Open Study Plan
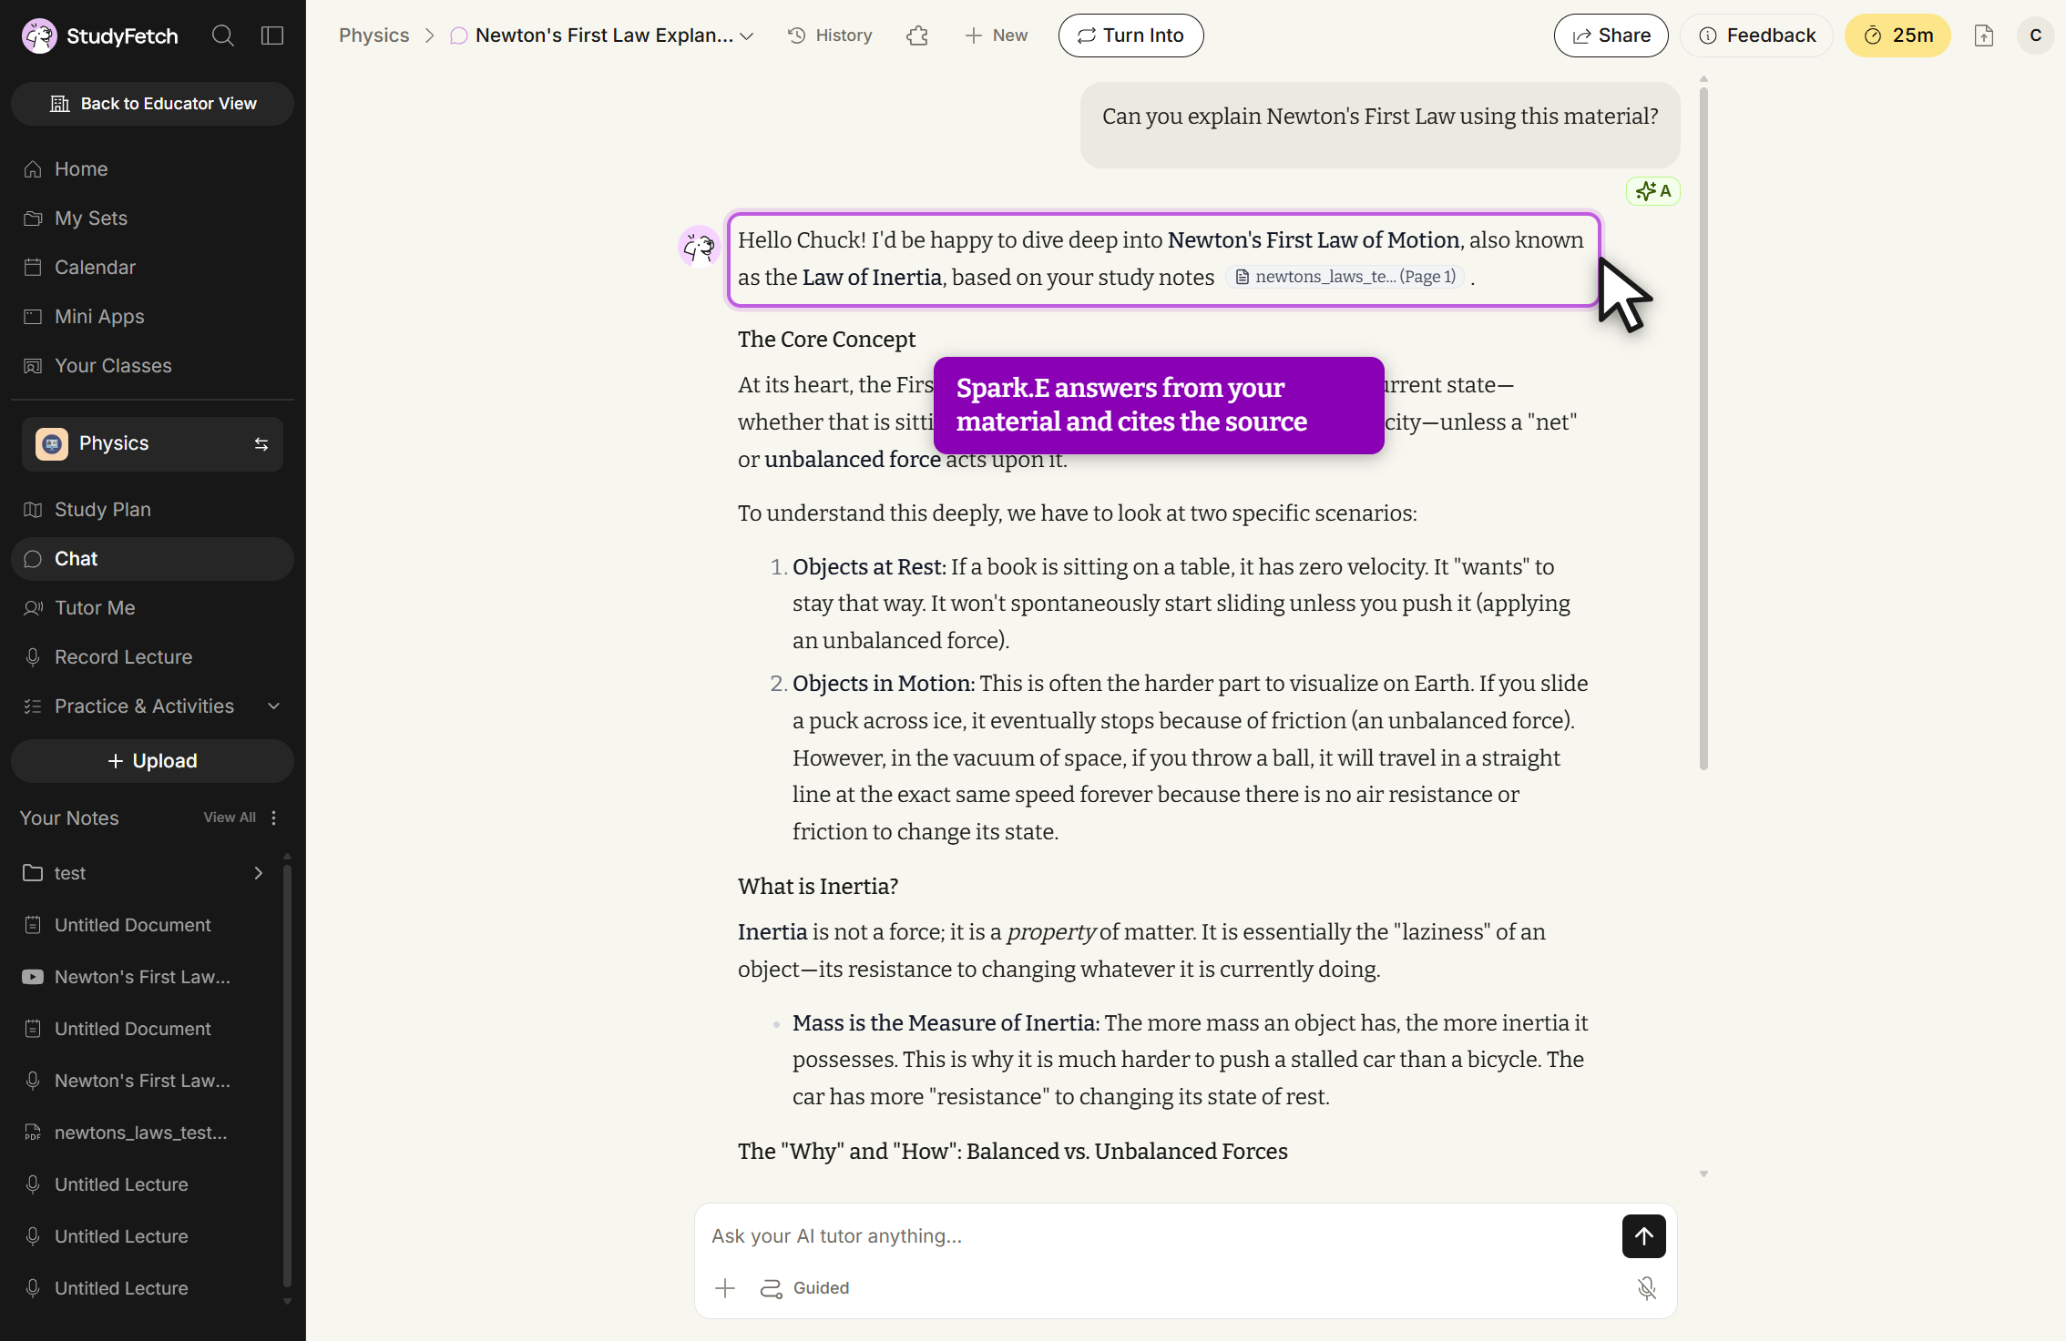This screenshot has width=2066, height=1341. coord(152,510)
